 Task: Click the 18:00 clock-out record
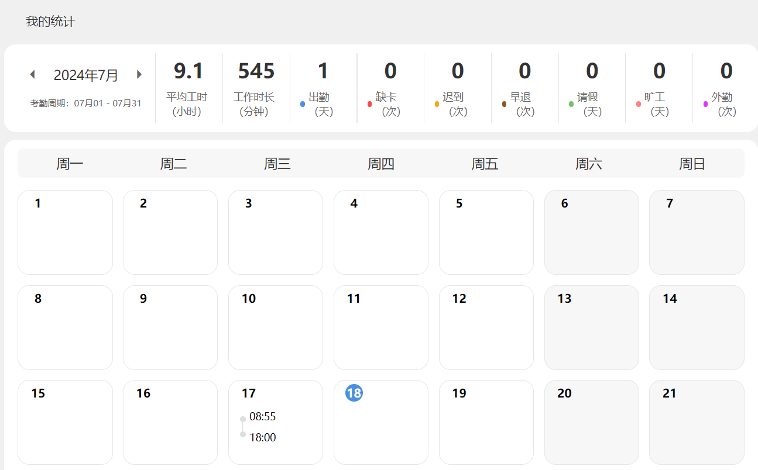point(262,437)
